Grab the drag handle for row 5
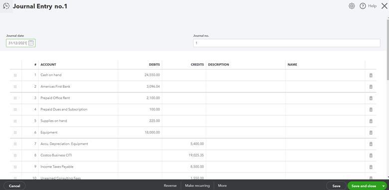 pyautogui.click(x=15, y=121)
